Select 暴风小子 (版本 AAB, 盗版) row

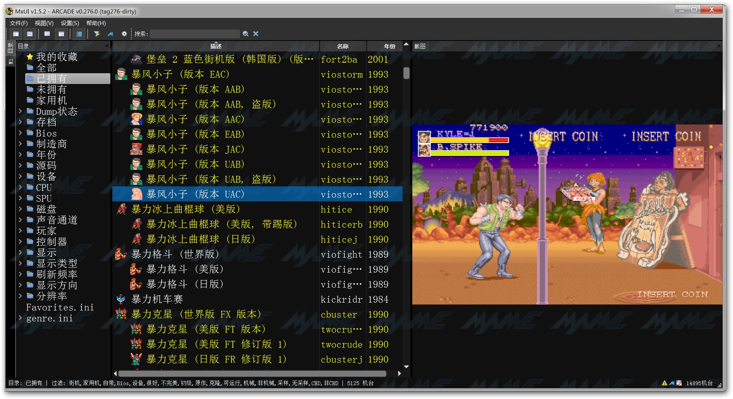coord(257,104)
